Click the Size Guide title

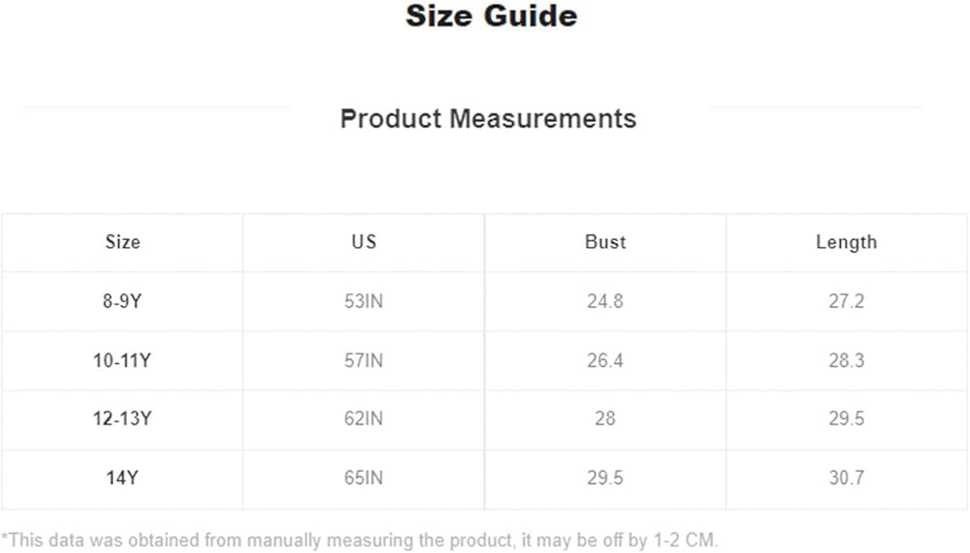point(491,16)
